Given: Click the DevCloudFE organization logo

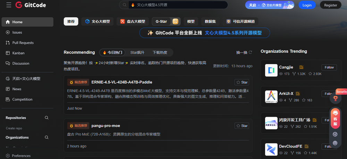Looking at the screenshot, I should pos(271,149).
